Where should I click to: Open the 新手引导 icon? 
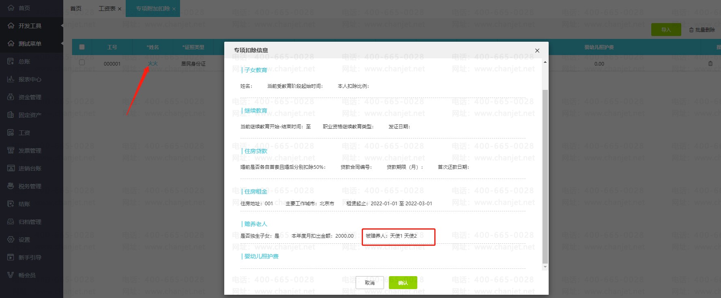(x=11, y=258)
